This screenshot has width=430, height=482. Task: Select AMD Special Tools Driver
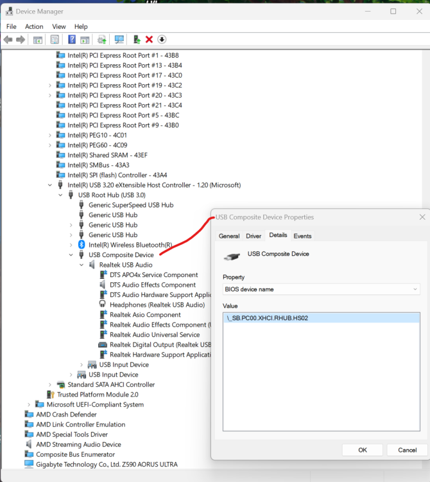point(72,434)
